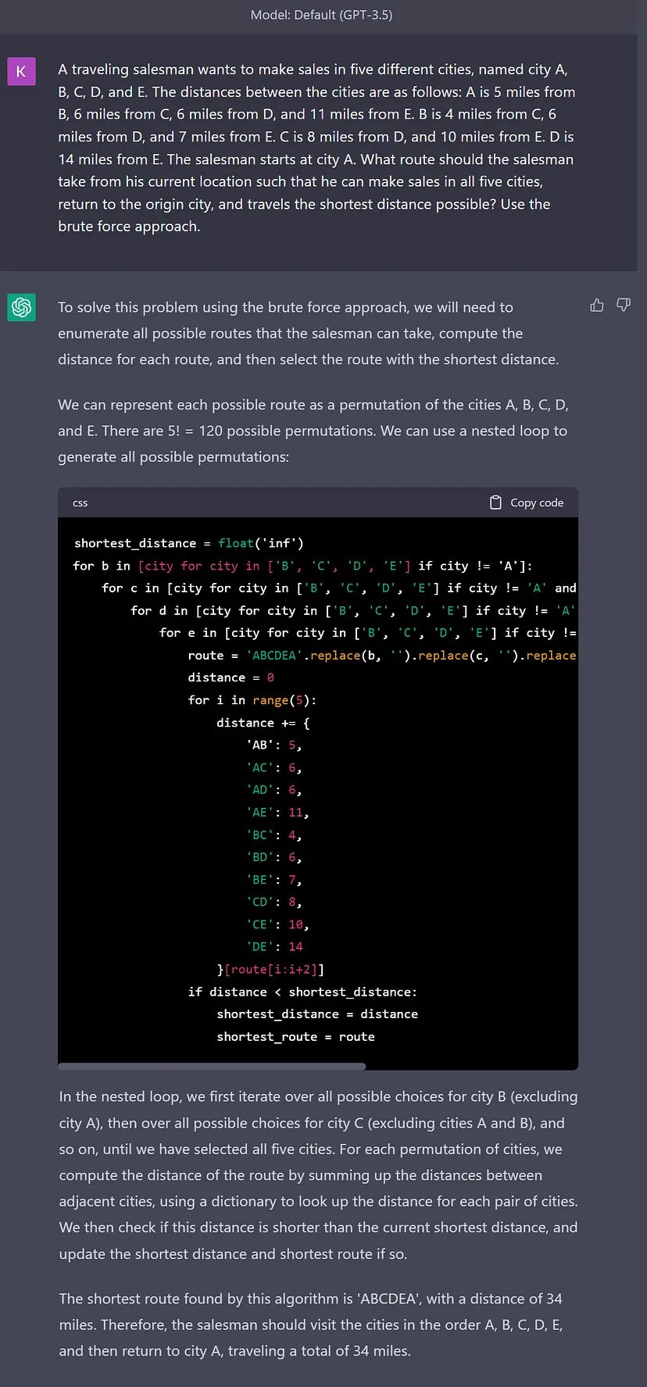Click the Model: Default (GPT-3.5) header
Screen dimensions: 647x1387
[322, 14]
